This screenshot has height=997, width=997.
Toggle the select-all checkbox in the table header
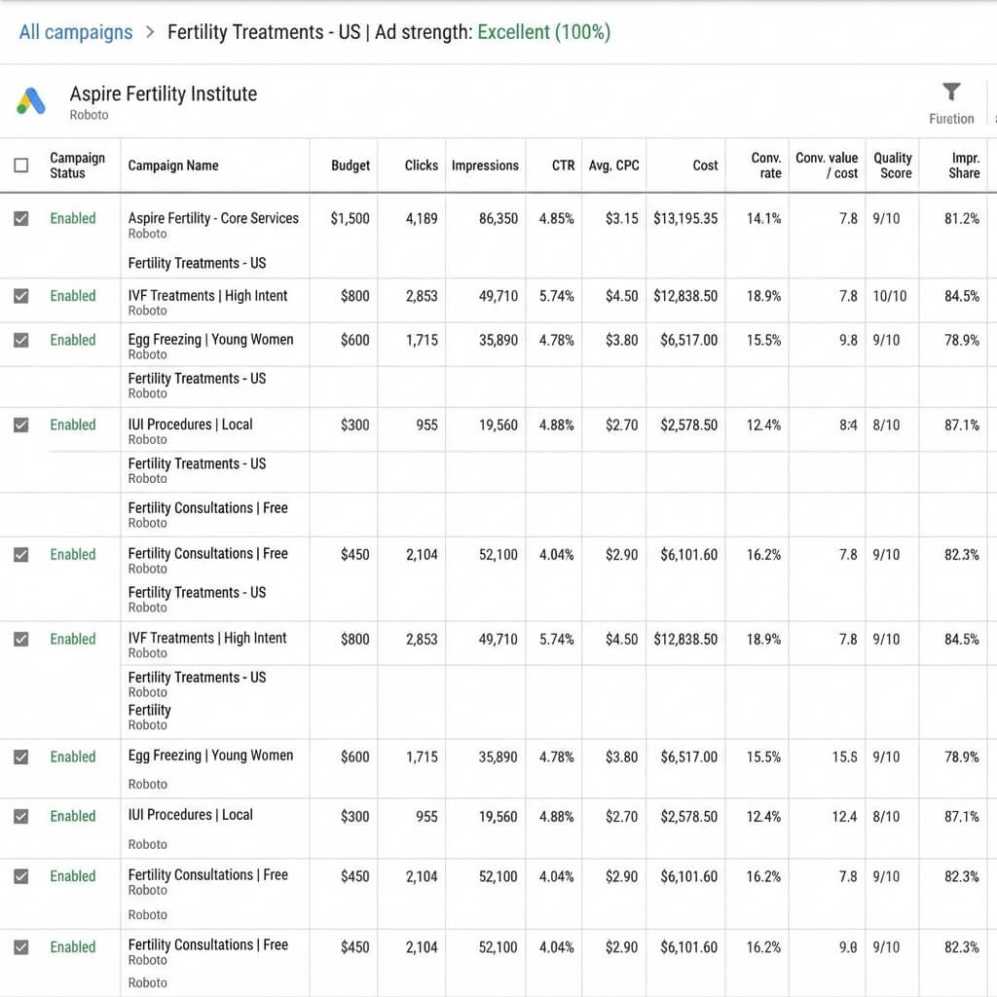(x=21, y=166)
